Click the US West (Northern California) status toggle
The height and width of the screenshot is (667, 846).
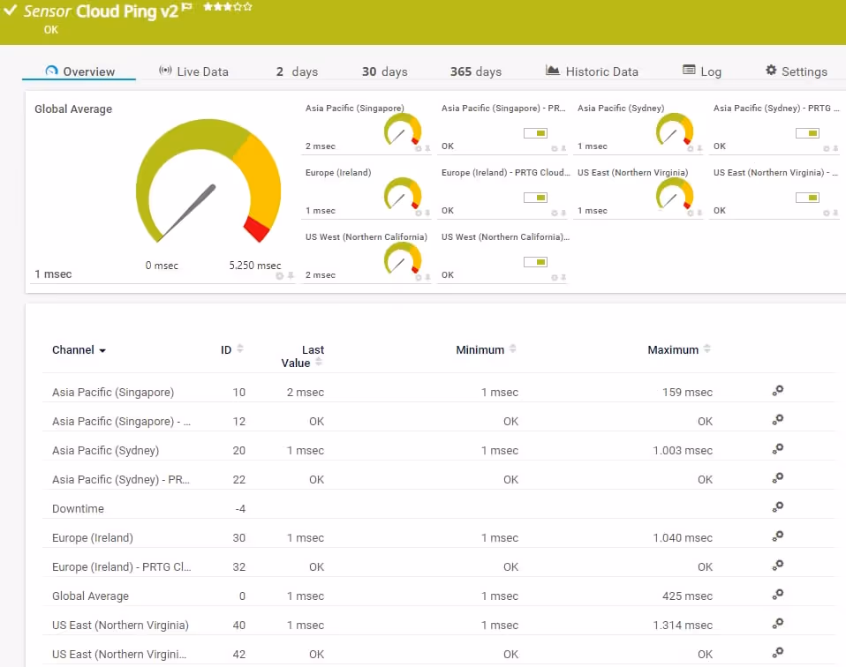(535, 262)
